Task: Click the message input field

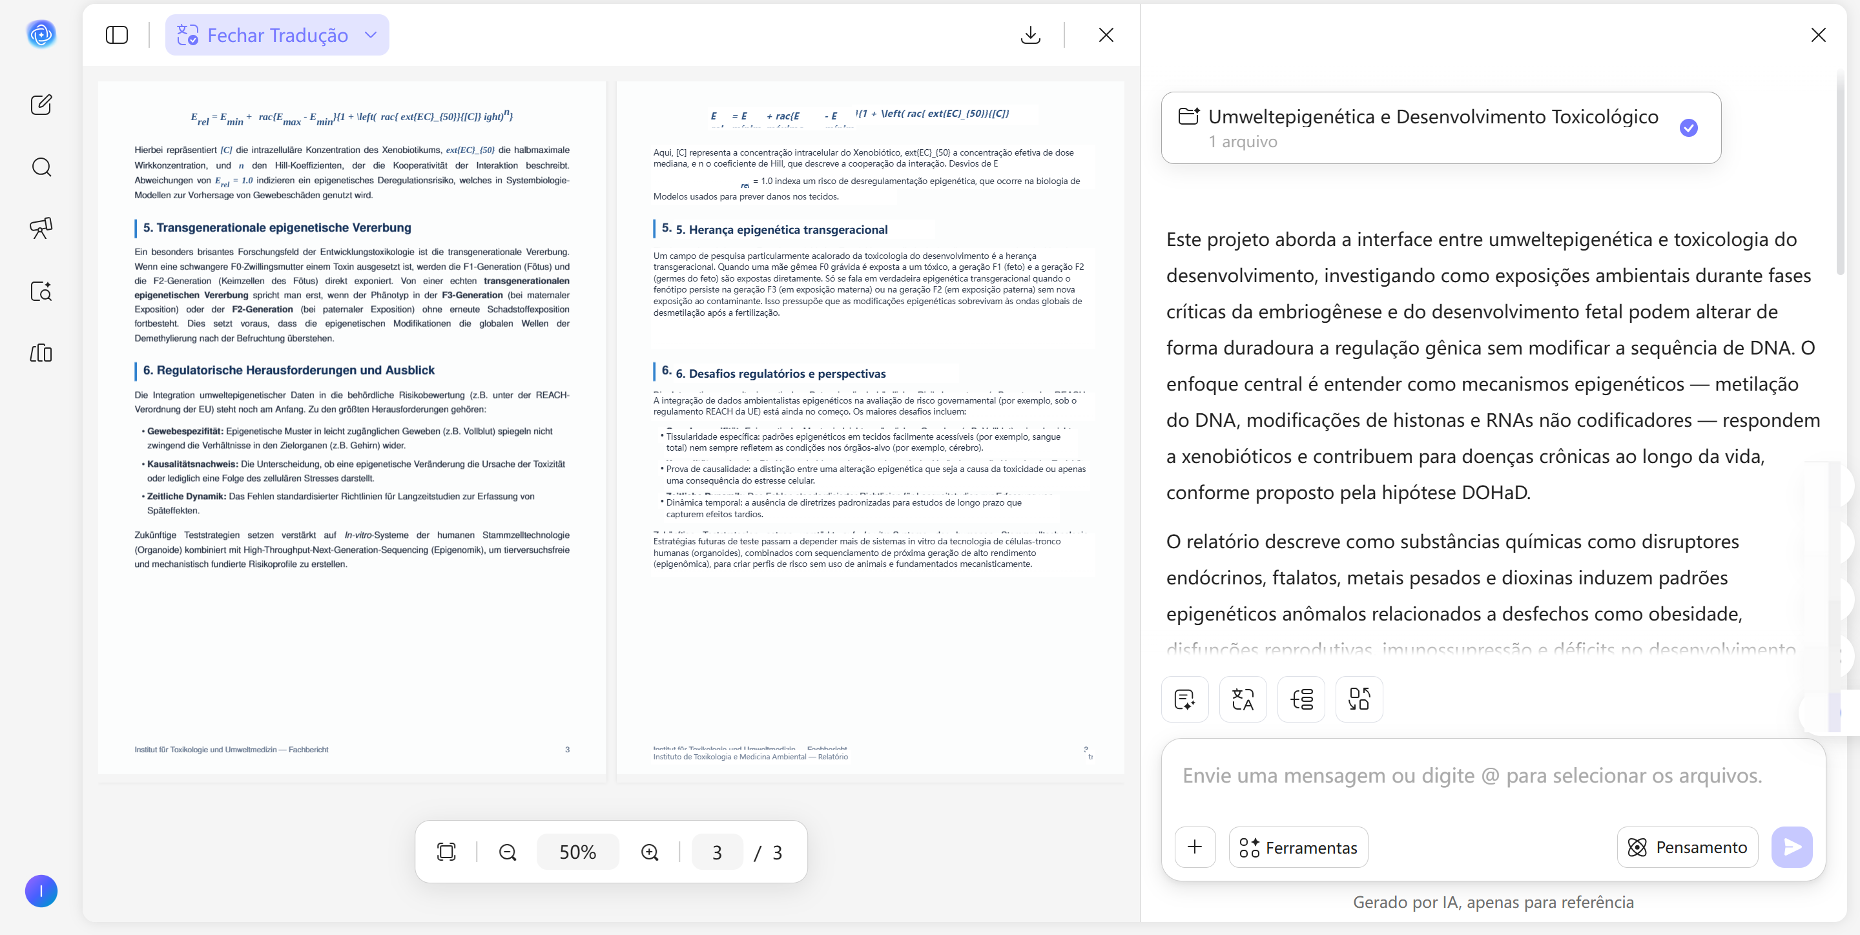Action: tap(1492, 776)
